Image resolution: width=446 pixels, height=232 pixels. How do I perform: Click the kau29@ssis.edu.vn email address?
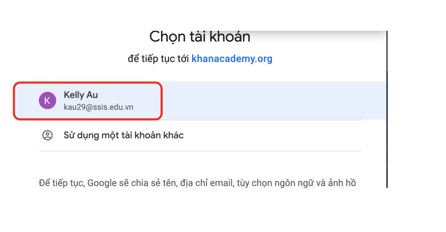(x=98, y=107)
